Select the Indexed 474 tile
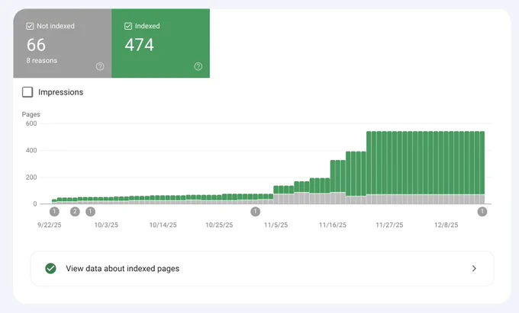Viewport: 519px width, 313px height. pyautogui.click(x=160, y=43)
